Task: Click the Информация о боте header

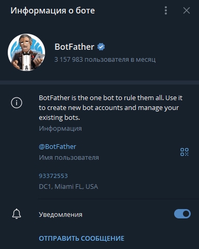Action: click(x=52, y=10)
